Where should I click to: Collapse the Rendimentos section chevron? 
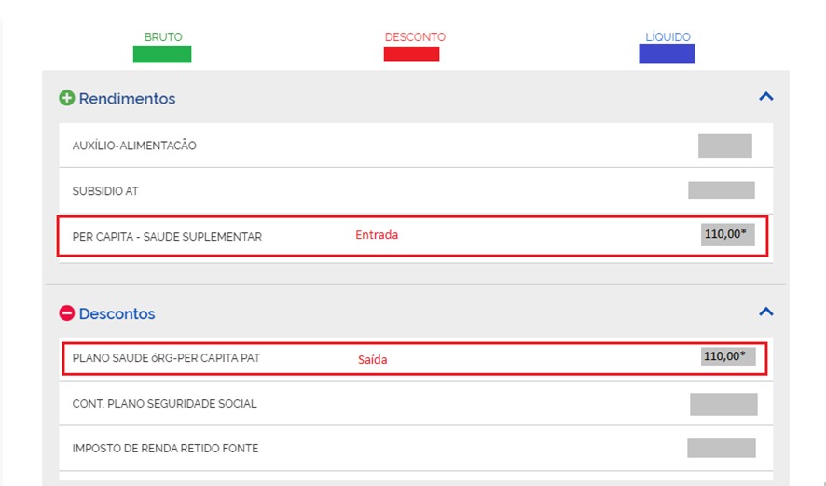[765, 97]
